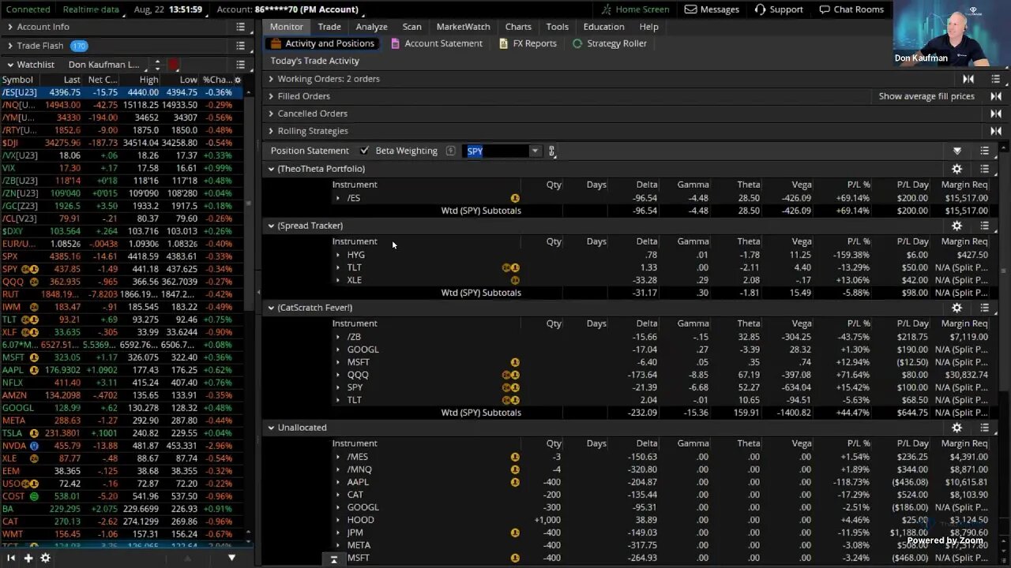Select the TSLA row in watchlist

[122, 433]
